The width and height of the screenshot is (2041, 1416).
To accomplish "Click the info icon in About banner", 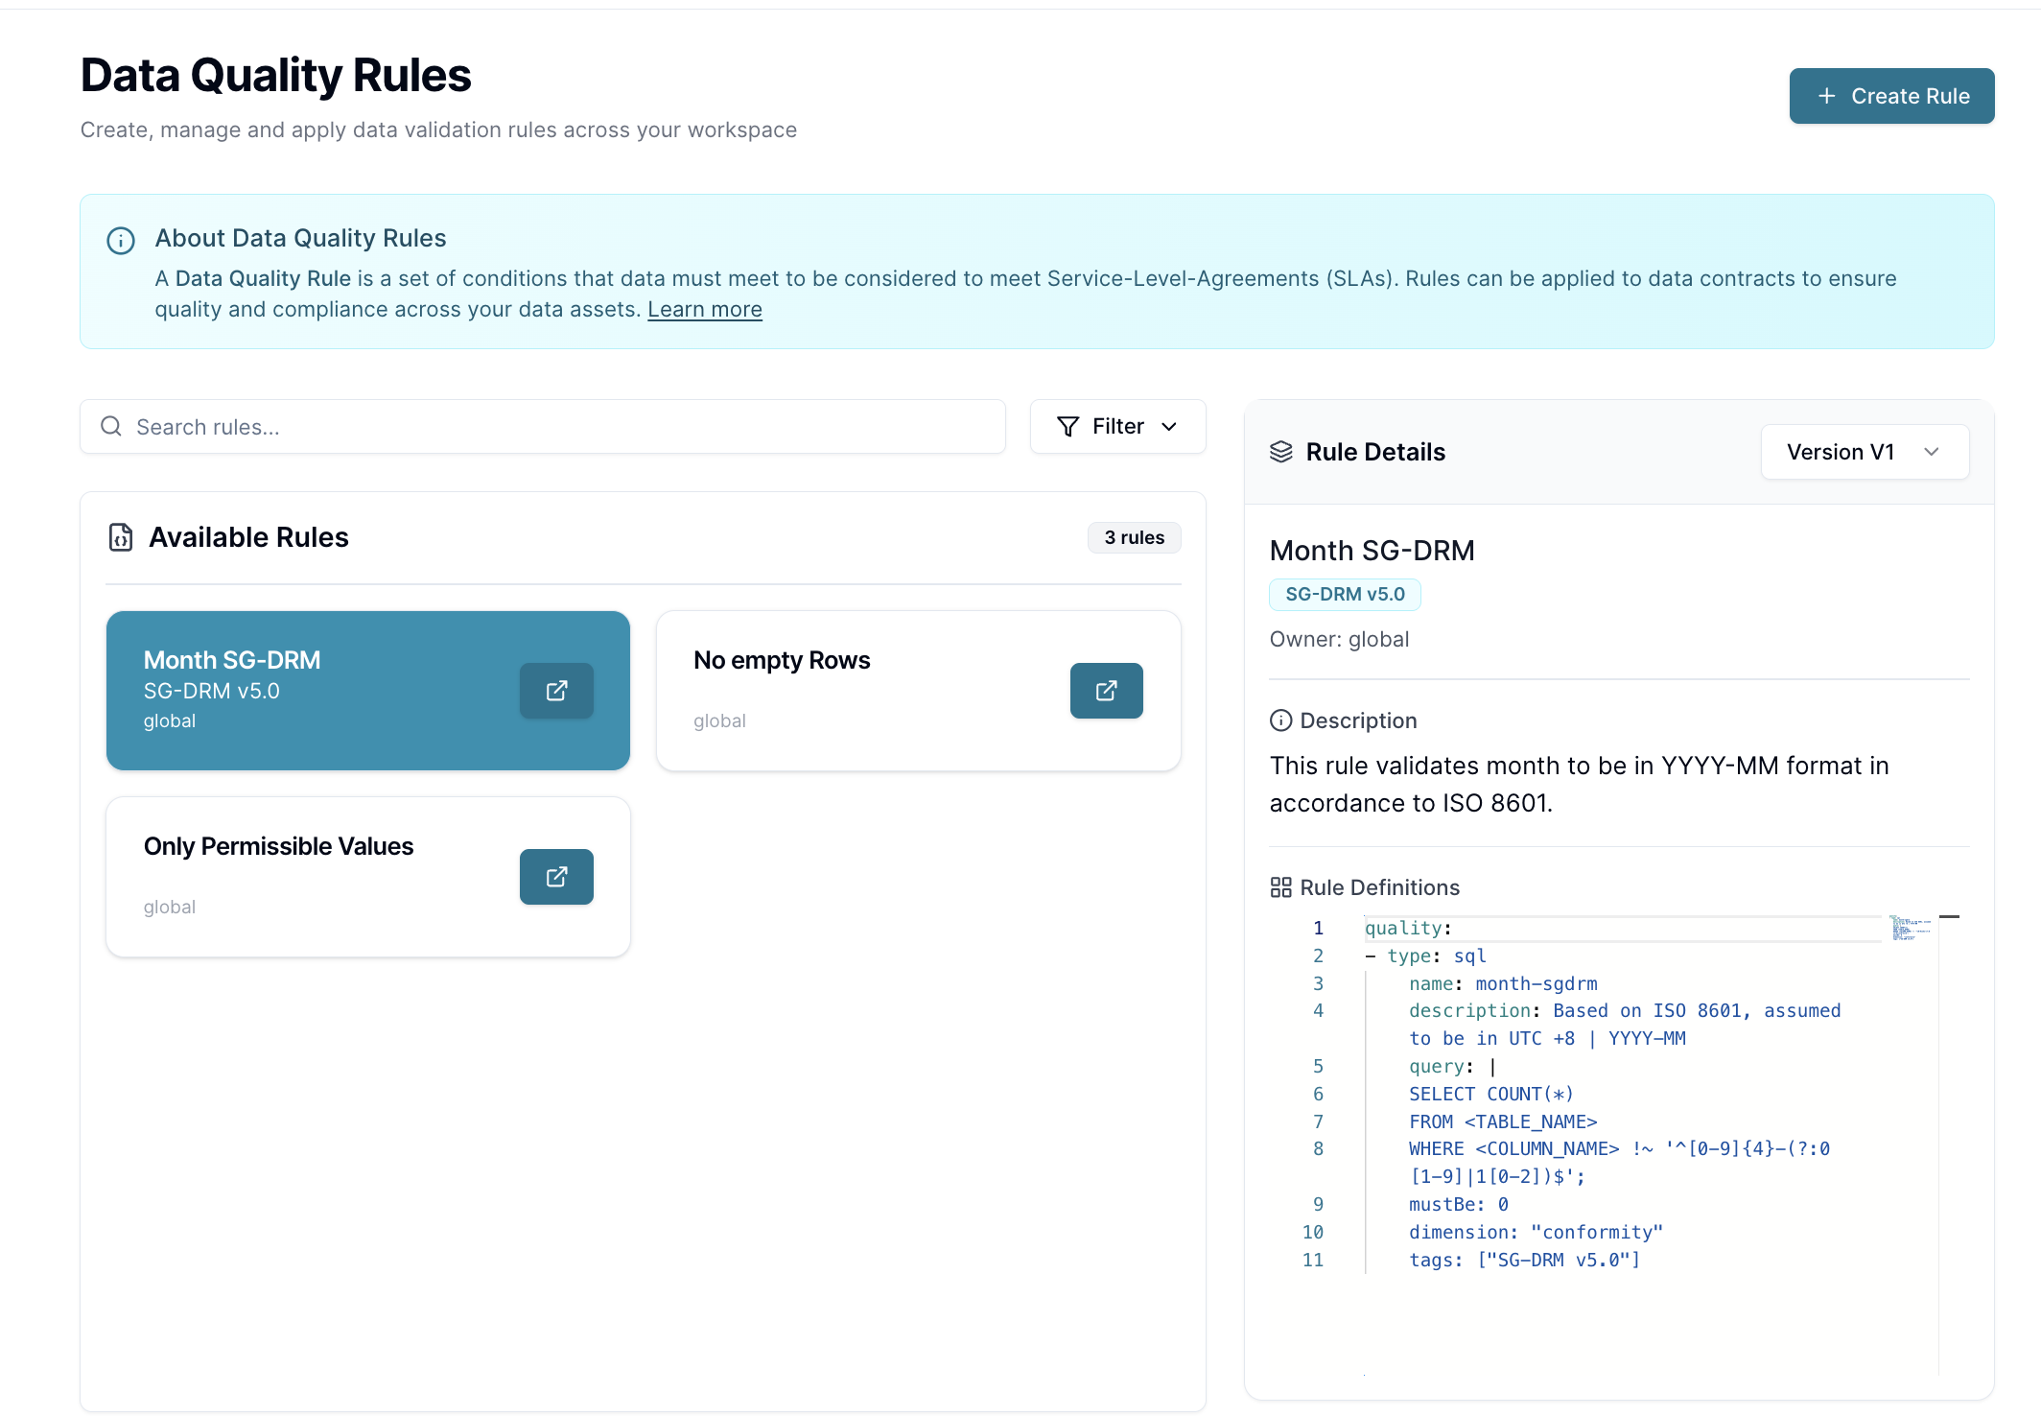I will [x=121, y=240].
